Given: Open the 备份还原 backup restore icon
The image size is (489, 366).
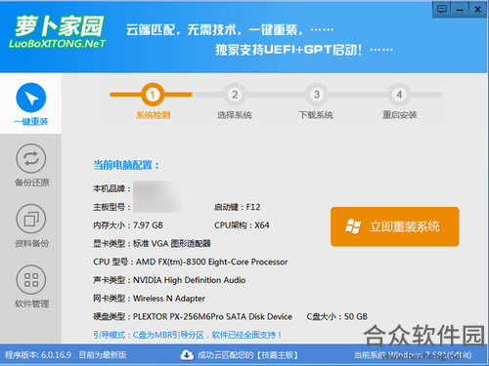Looking at the screenshot, I should 31,158.
